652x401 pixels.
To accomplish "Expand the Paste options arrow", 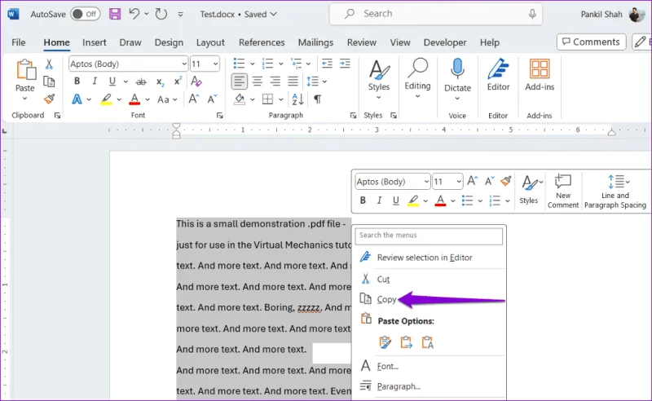I will tap(24, 99).
